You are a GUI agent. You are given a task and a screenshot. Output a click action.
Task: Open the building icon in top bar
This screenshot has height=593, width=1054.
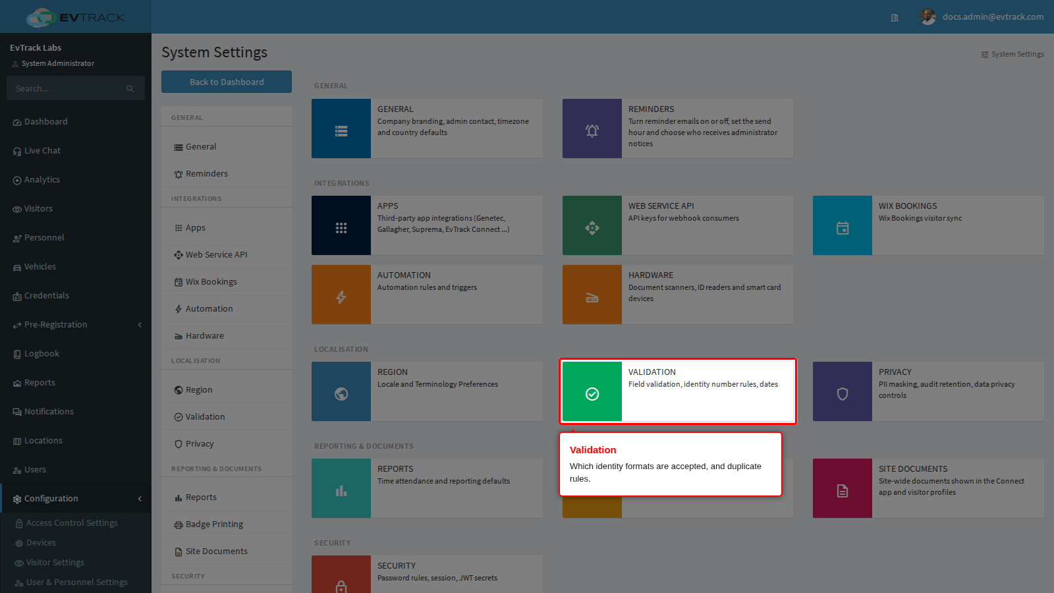point(895,18)
